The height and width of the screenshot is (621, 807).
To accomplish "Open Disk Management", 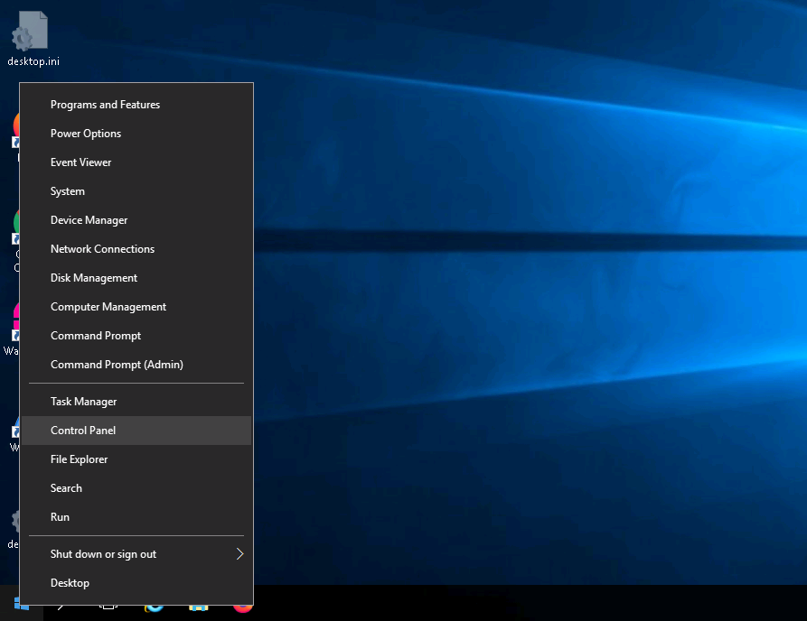I will pyautogui.click(x=136, y=278).
